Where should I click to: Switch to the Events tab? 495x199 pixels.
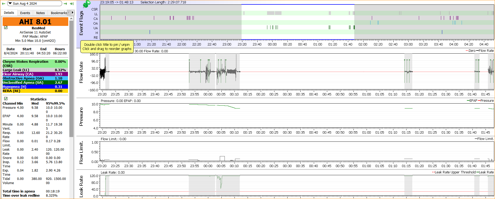[x=25, y=13]
